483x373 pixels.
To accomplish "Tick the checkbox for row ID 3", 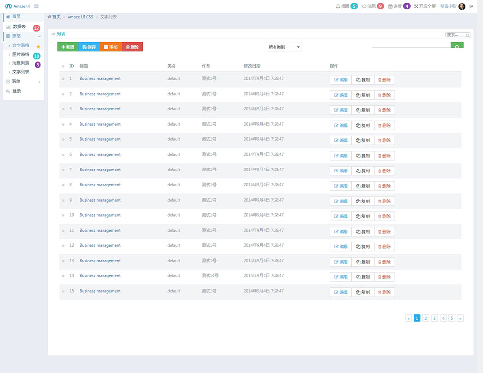I will click(63, 109).
